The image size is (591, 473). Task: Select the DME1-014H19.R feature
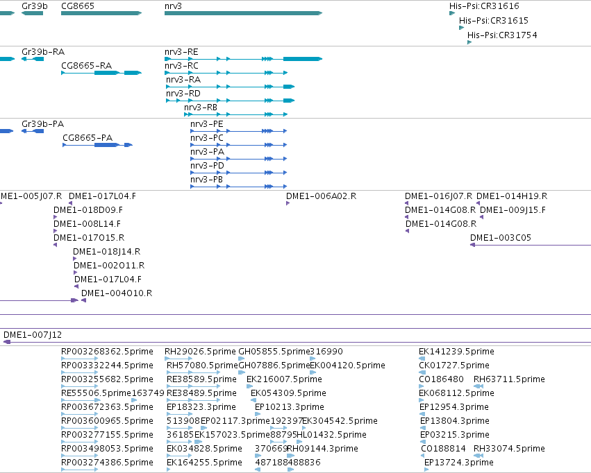512,196
